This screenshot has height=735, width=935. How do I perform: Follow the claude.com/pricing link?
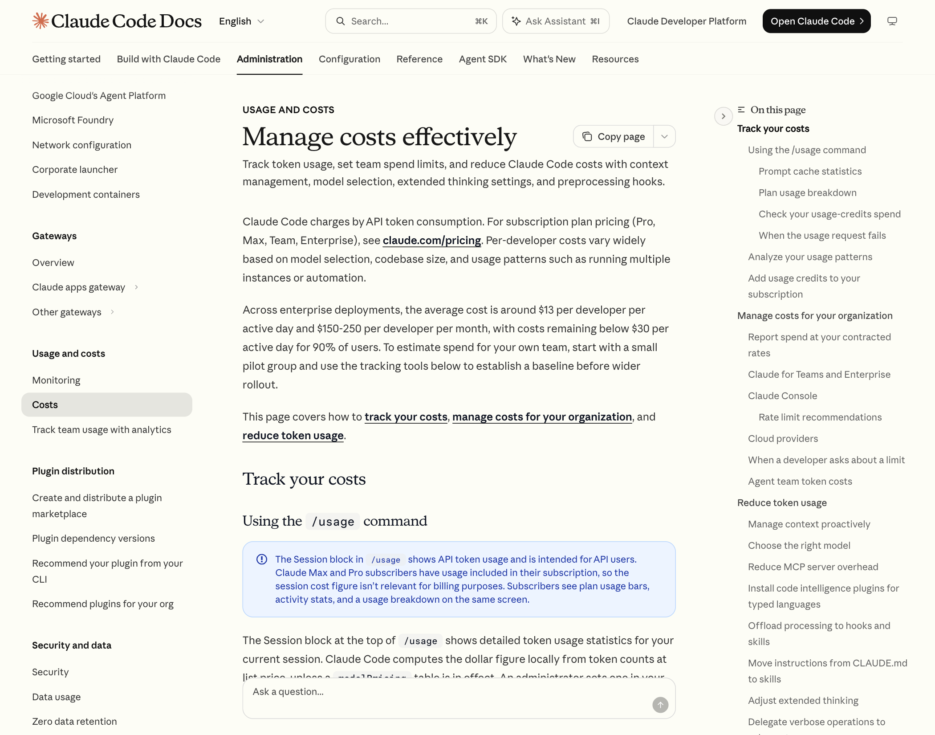432,241
